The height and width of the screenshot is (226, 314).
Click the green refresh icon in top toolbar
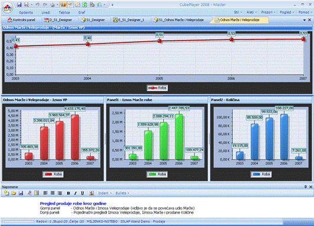point(85,5)
